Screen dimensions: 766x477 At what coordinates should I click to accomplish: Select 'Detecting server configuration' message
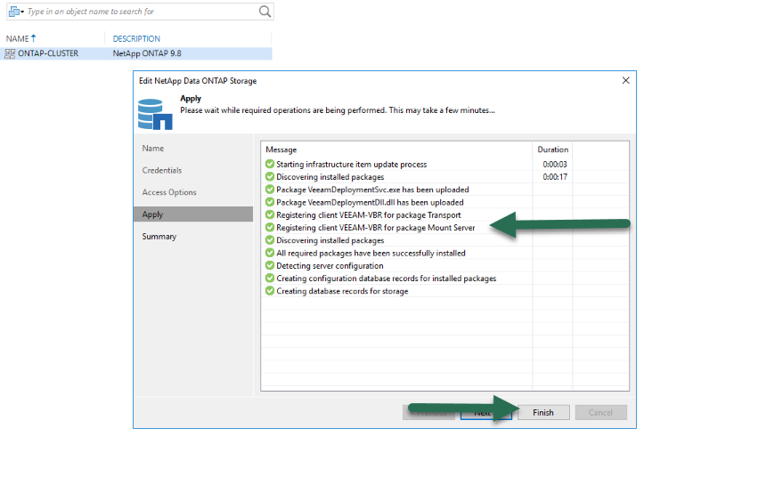tap(330, 266)
